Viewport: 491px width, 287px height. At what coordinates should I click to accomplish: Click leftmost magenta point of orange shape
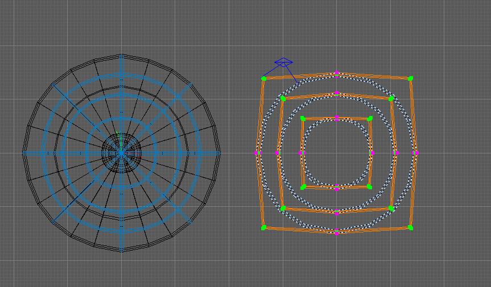257,152
